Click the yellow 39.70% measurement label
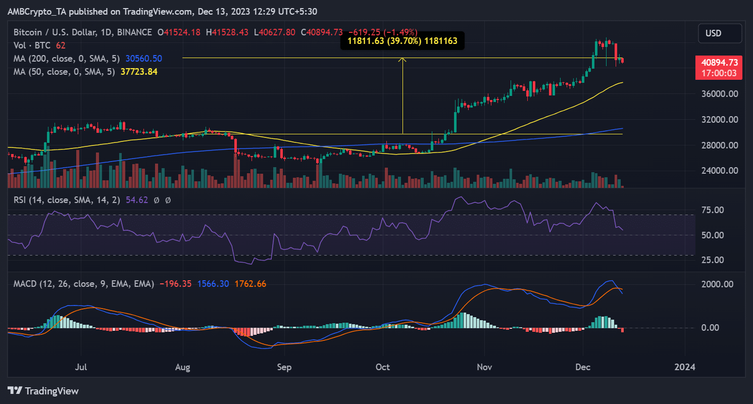This screenshot has height=404, width=753. pos(402,41)
